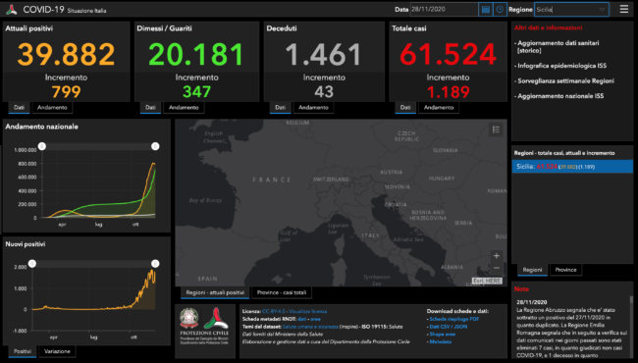This screenshot has width=638, height=363.
Task: Expand the Regione dropdown arrow
Action: [602, 10]
